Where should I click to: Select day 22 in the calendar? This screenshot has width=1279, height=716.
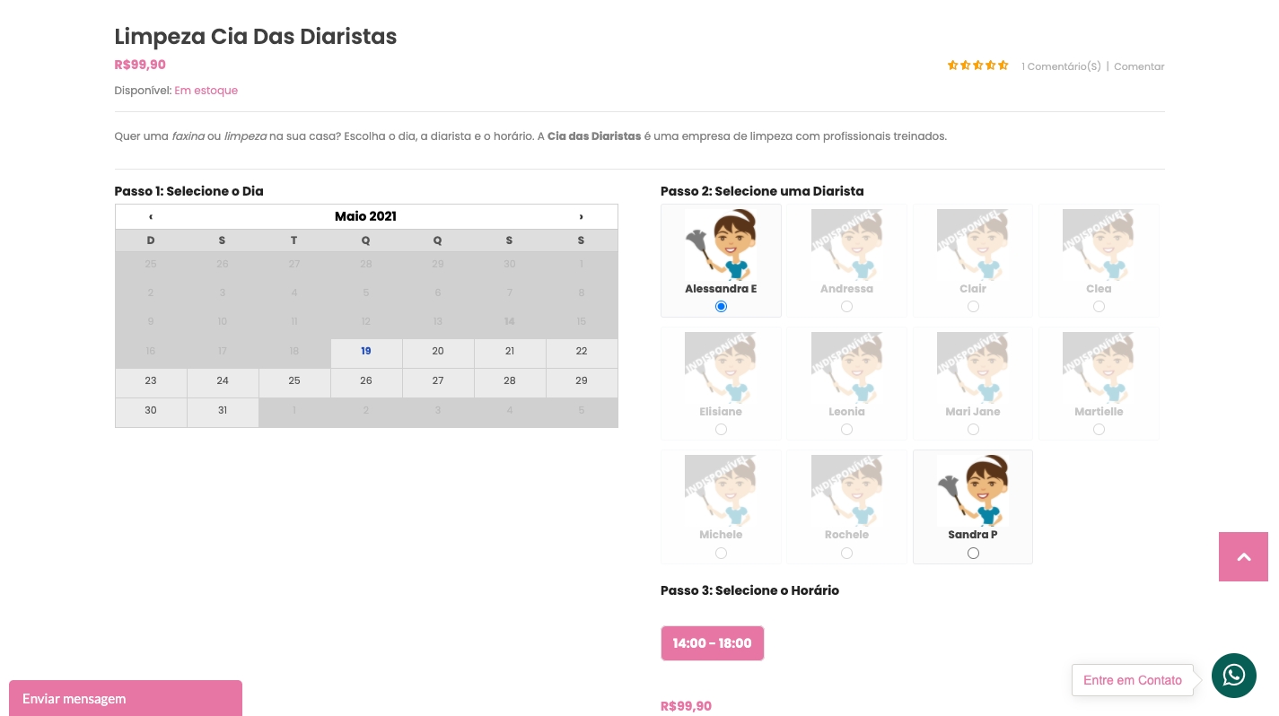[x=582, y=352]
